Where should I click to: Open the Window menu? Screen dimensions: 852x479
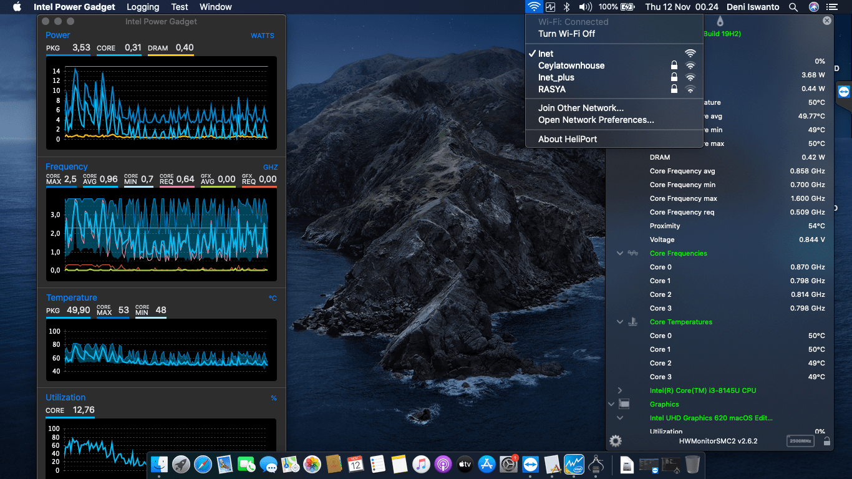point(216,7)
